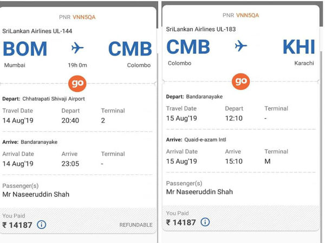Tap the airplane icon between CMB and KHI

click(241, 46)
